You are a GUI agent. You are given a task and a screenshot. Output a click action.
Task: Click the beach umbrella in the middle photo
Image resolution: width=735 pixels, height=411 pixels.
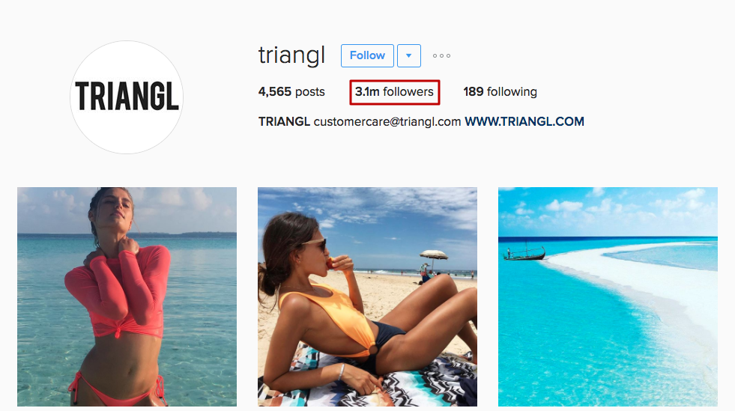434,258
